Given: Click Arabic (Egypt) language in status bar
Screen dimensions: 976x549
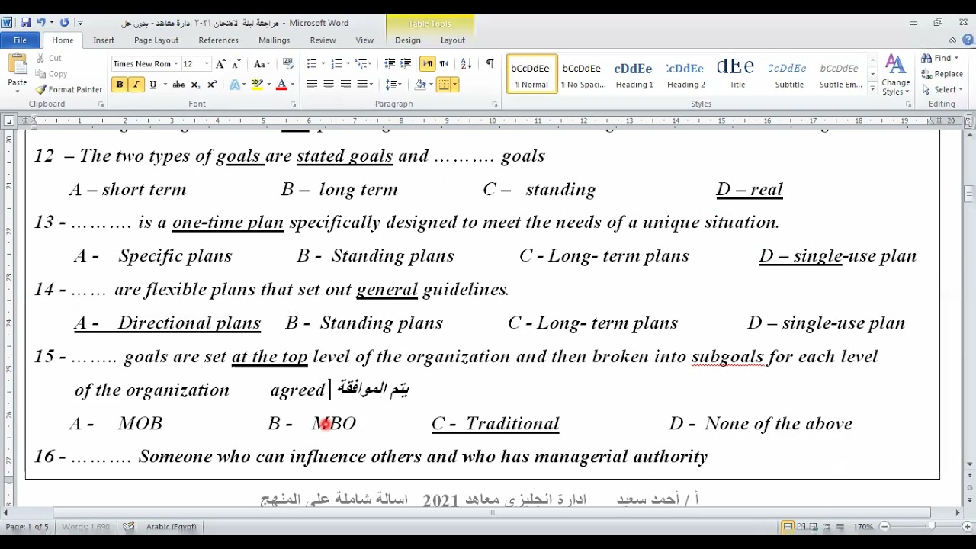Looking at the screenshot, I should point(172,526).
